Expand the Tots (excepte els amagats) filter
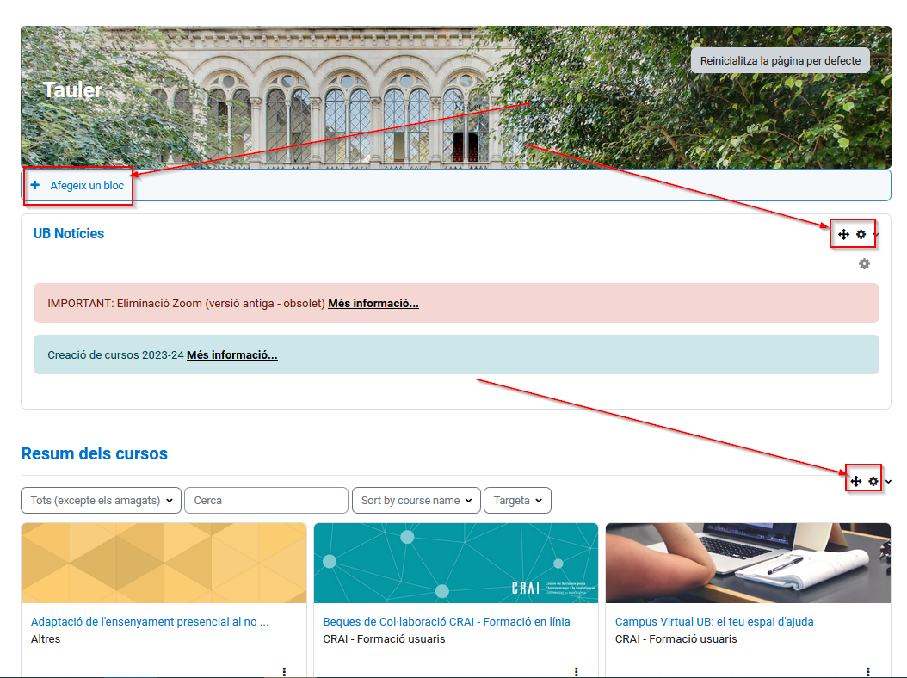 click(101, 500)
